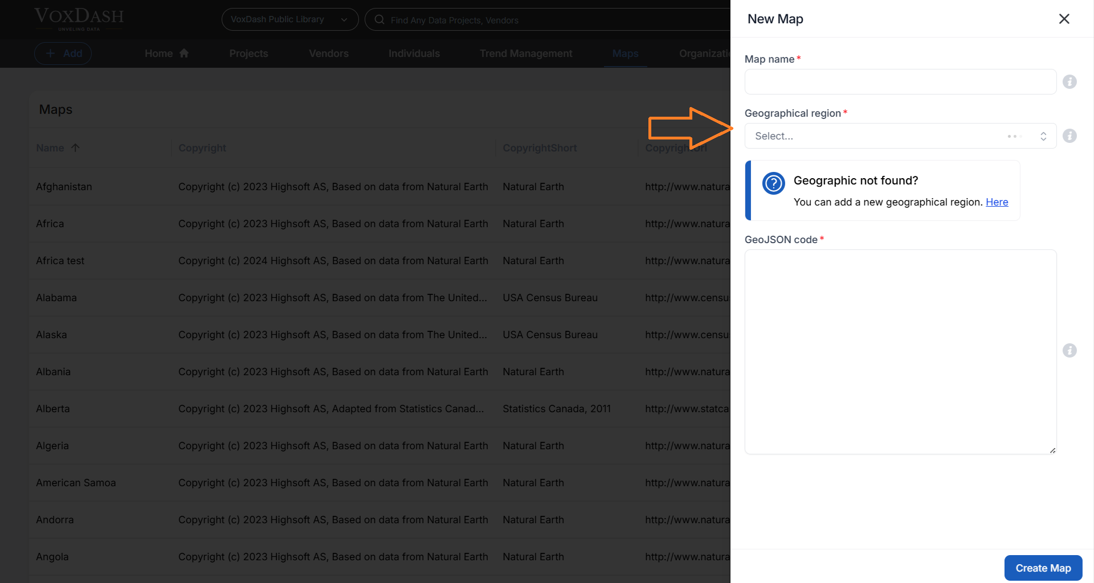Open the VoxDash Public Library dropdown

click(x=289, y=19)
